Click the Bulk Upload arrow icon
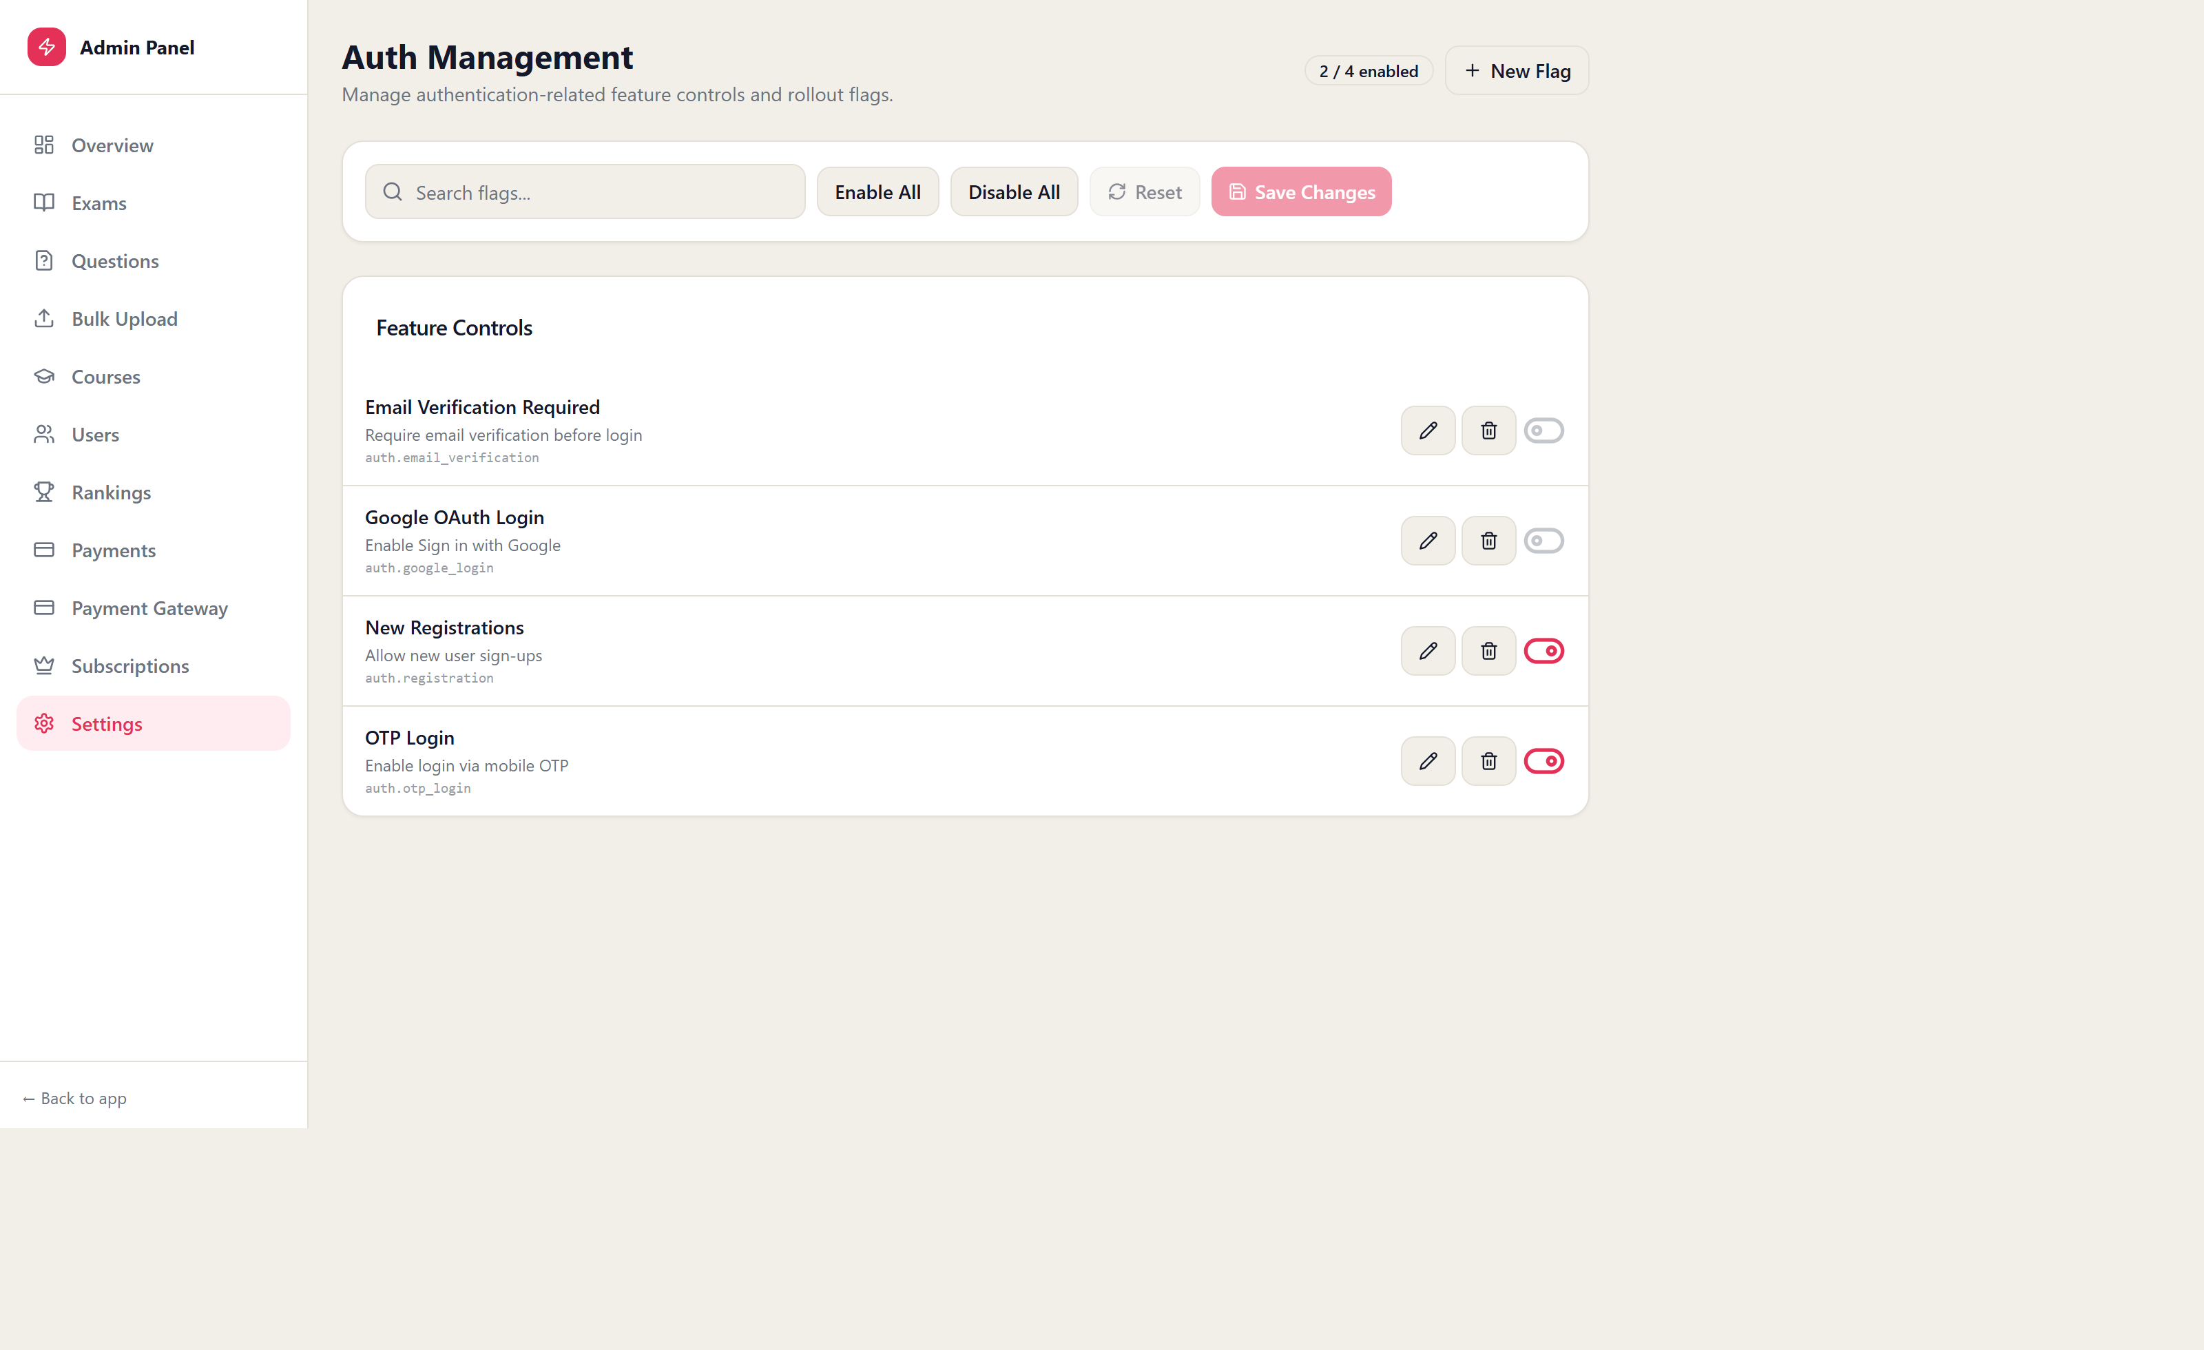This screenshot has width=2204, height=1350. 44,318
